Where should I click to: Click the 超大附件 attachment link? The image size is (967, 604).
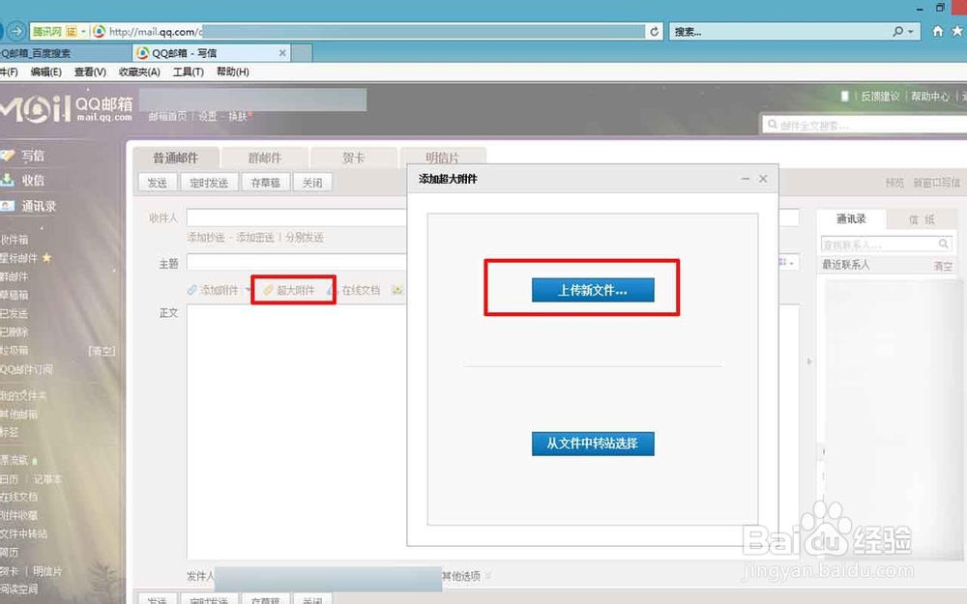(288, 290)
